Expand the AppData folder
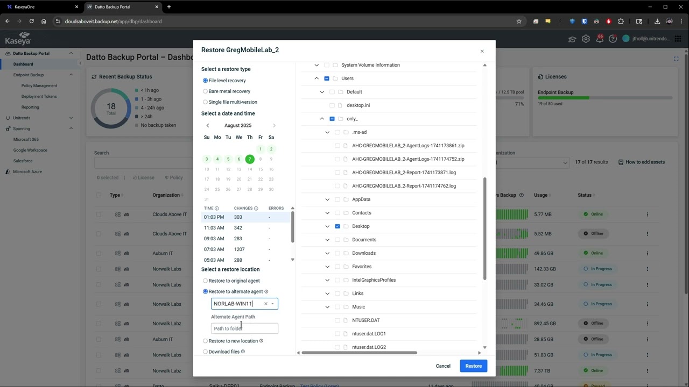This screenshot has height=387, width=689. [327, 199]
